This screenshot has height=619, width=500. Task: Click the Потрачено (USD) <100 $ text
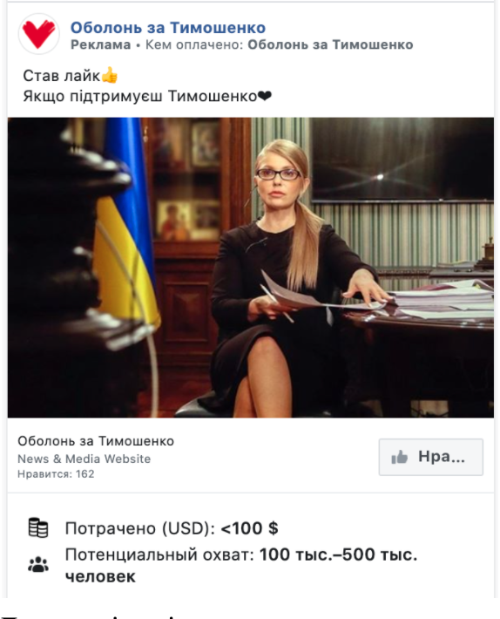click(x=172, y=528)
